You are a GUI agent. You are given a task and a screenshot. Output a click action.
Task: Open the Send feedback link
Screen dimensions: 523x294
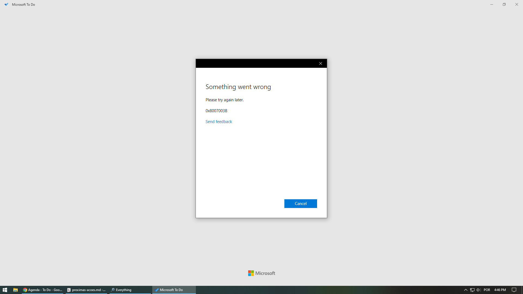click(219, 122)
